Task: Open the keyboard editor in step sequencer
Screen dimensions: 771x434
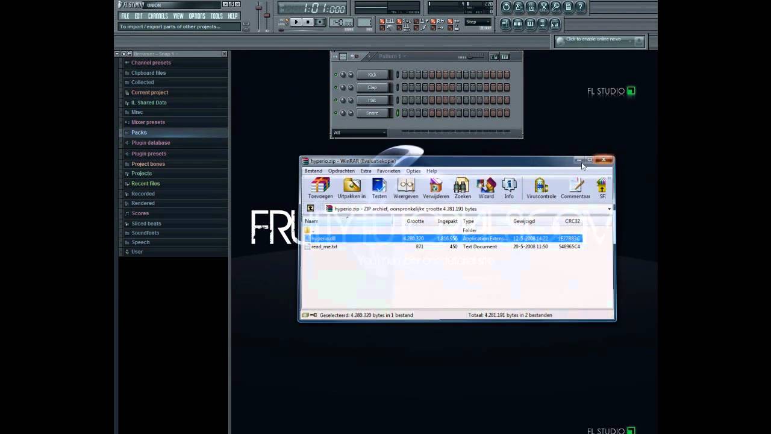Action: [x=505, y=57]
